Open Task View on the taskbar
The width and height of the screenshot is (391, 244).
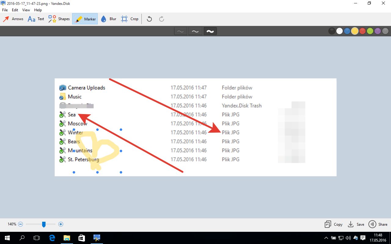(37, 238)
